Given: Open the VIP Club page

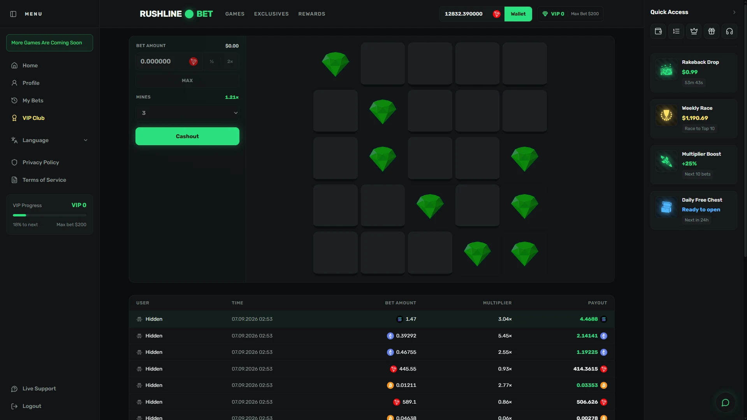Looking at the screenshot, I should (33, 118).
